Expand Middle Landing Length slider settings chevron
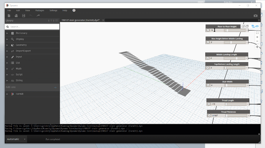The height and width of the screenshot is (148, 265). point(208,58)
